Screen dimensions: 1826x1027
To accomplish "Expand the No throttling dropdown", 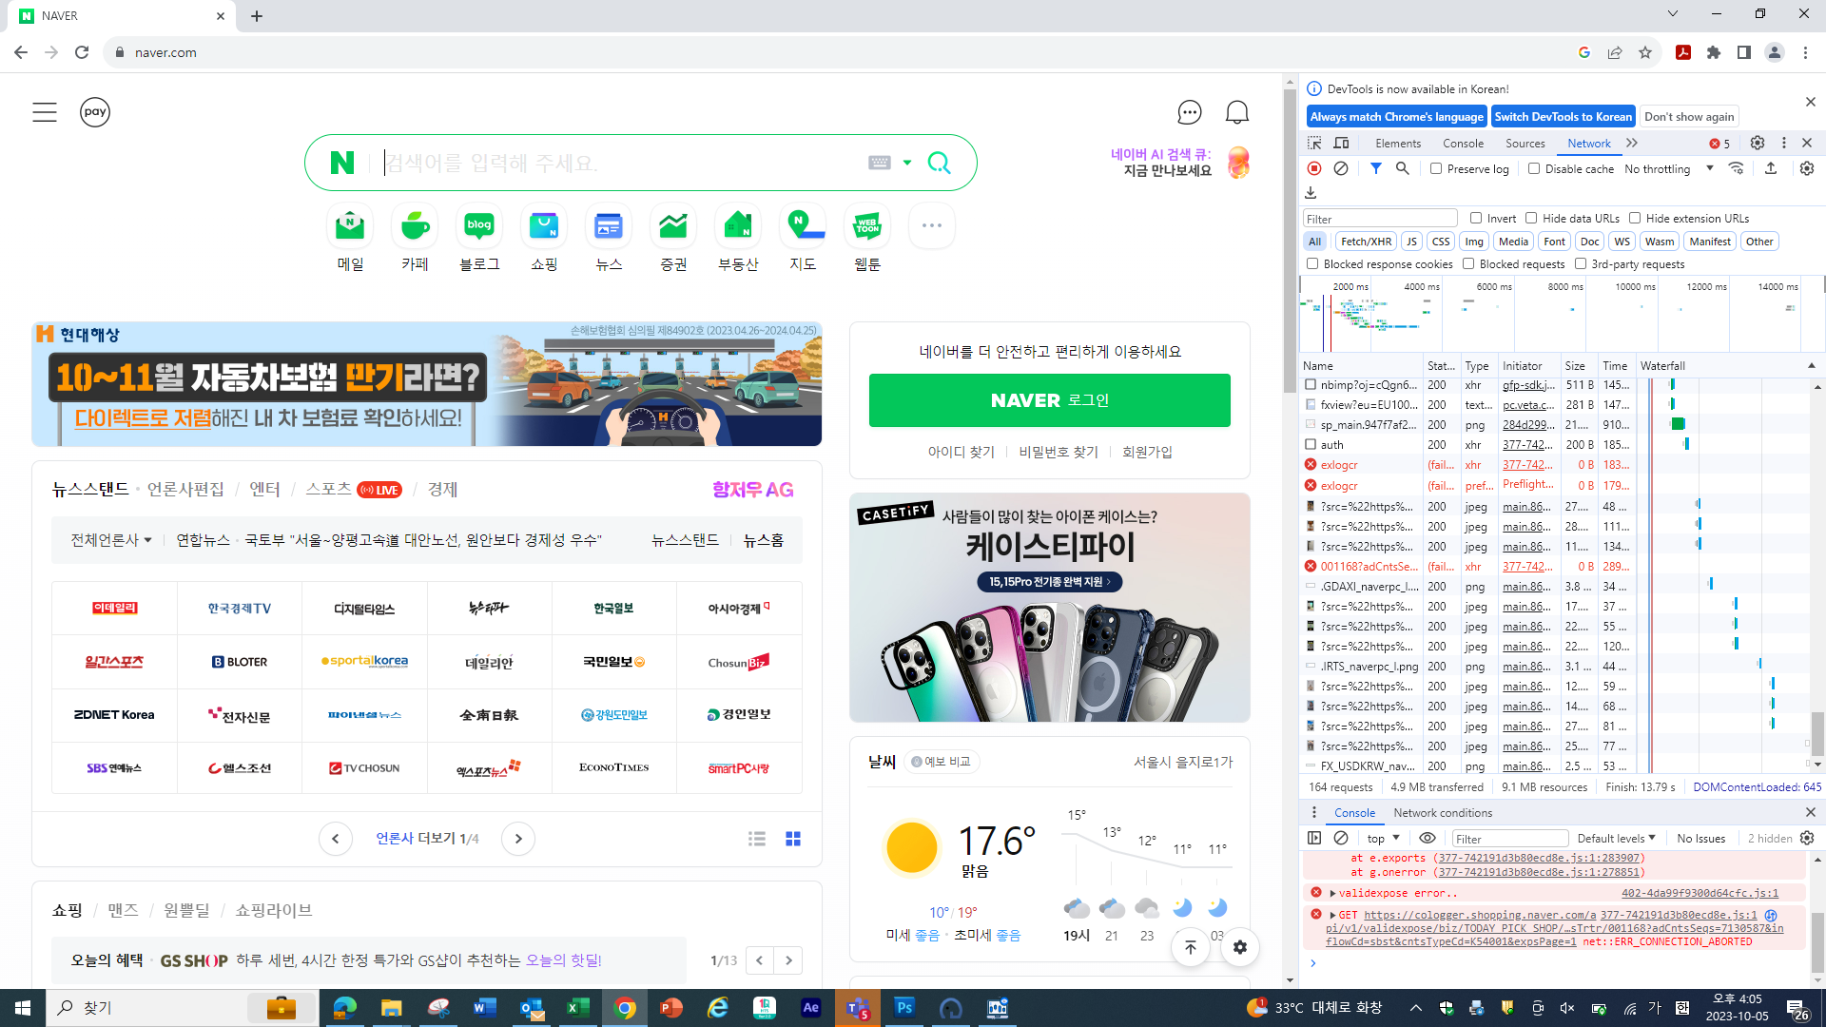I will pyautogui.click(x=1668, y=168).
